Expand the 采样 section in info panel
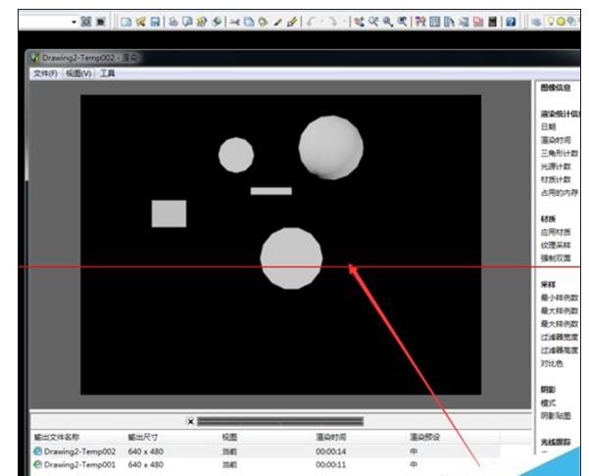 (x=550, y=284)
